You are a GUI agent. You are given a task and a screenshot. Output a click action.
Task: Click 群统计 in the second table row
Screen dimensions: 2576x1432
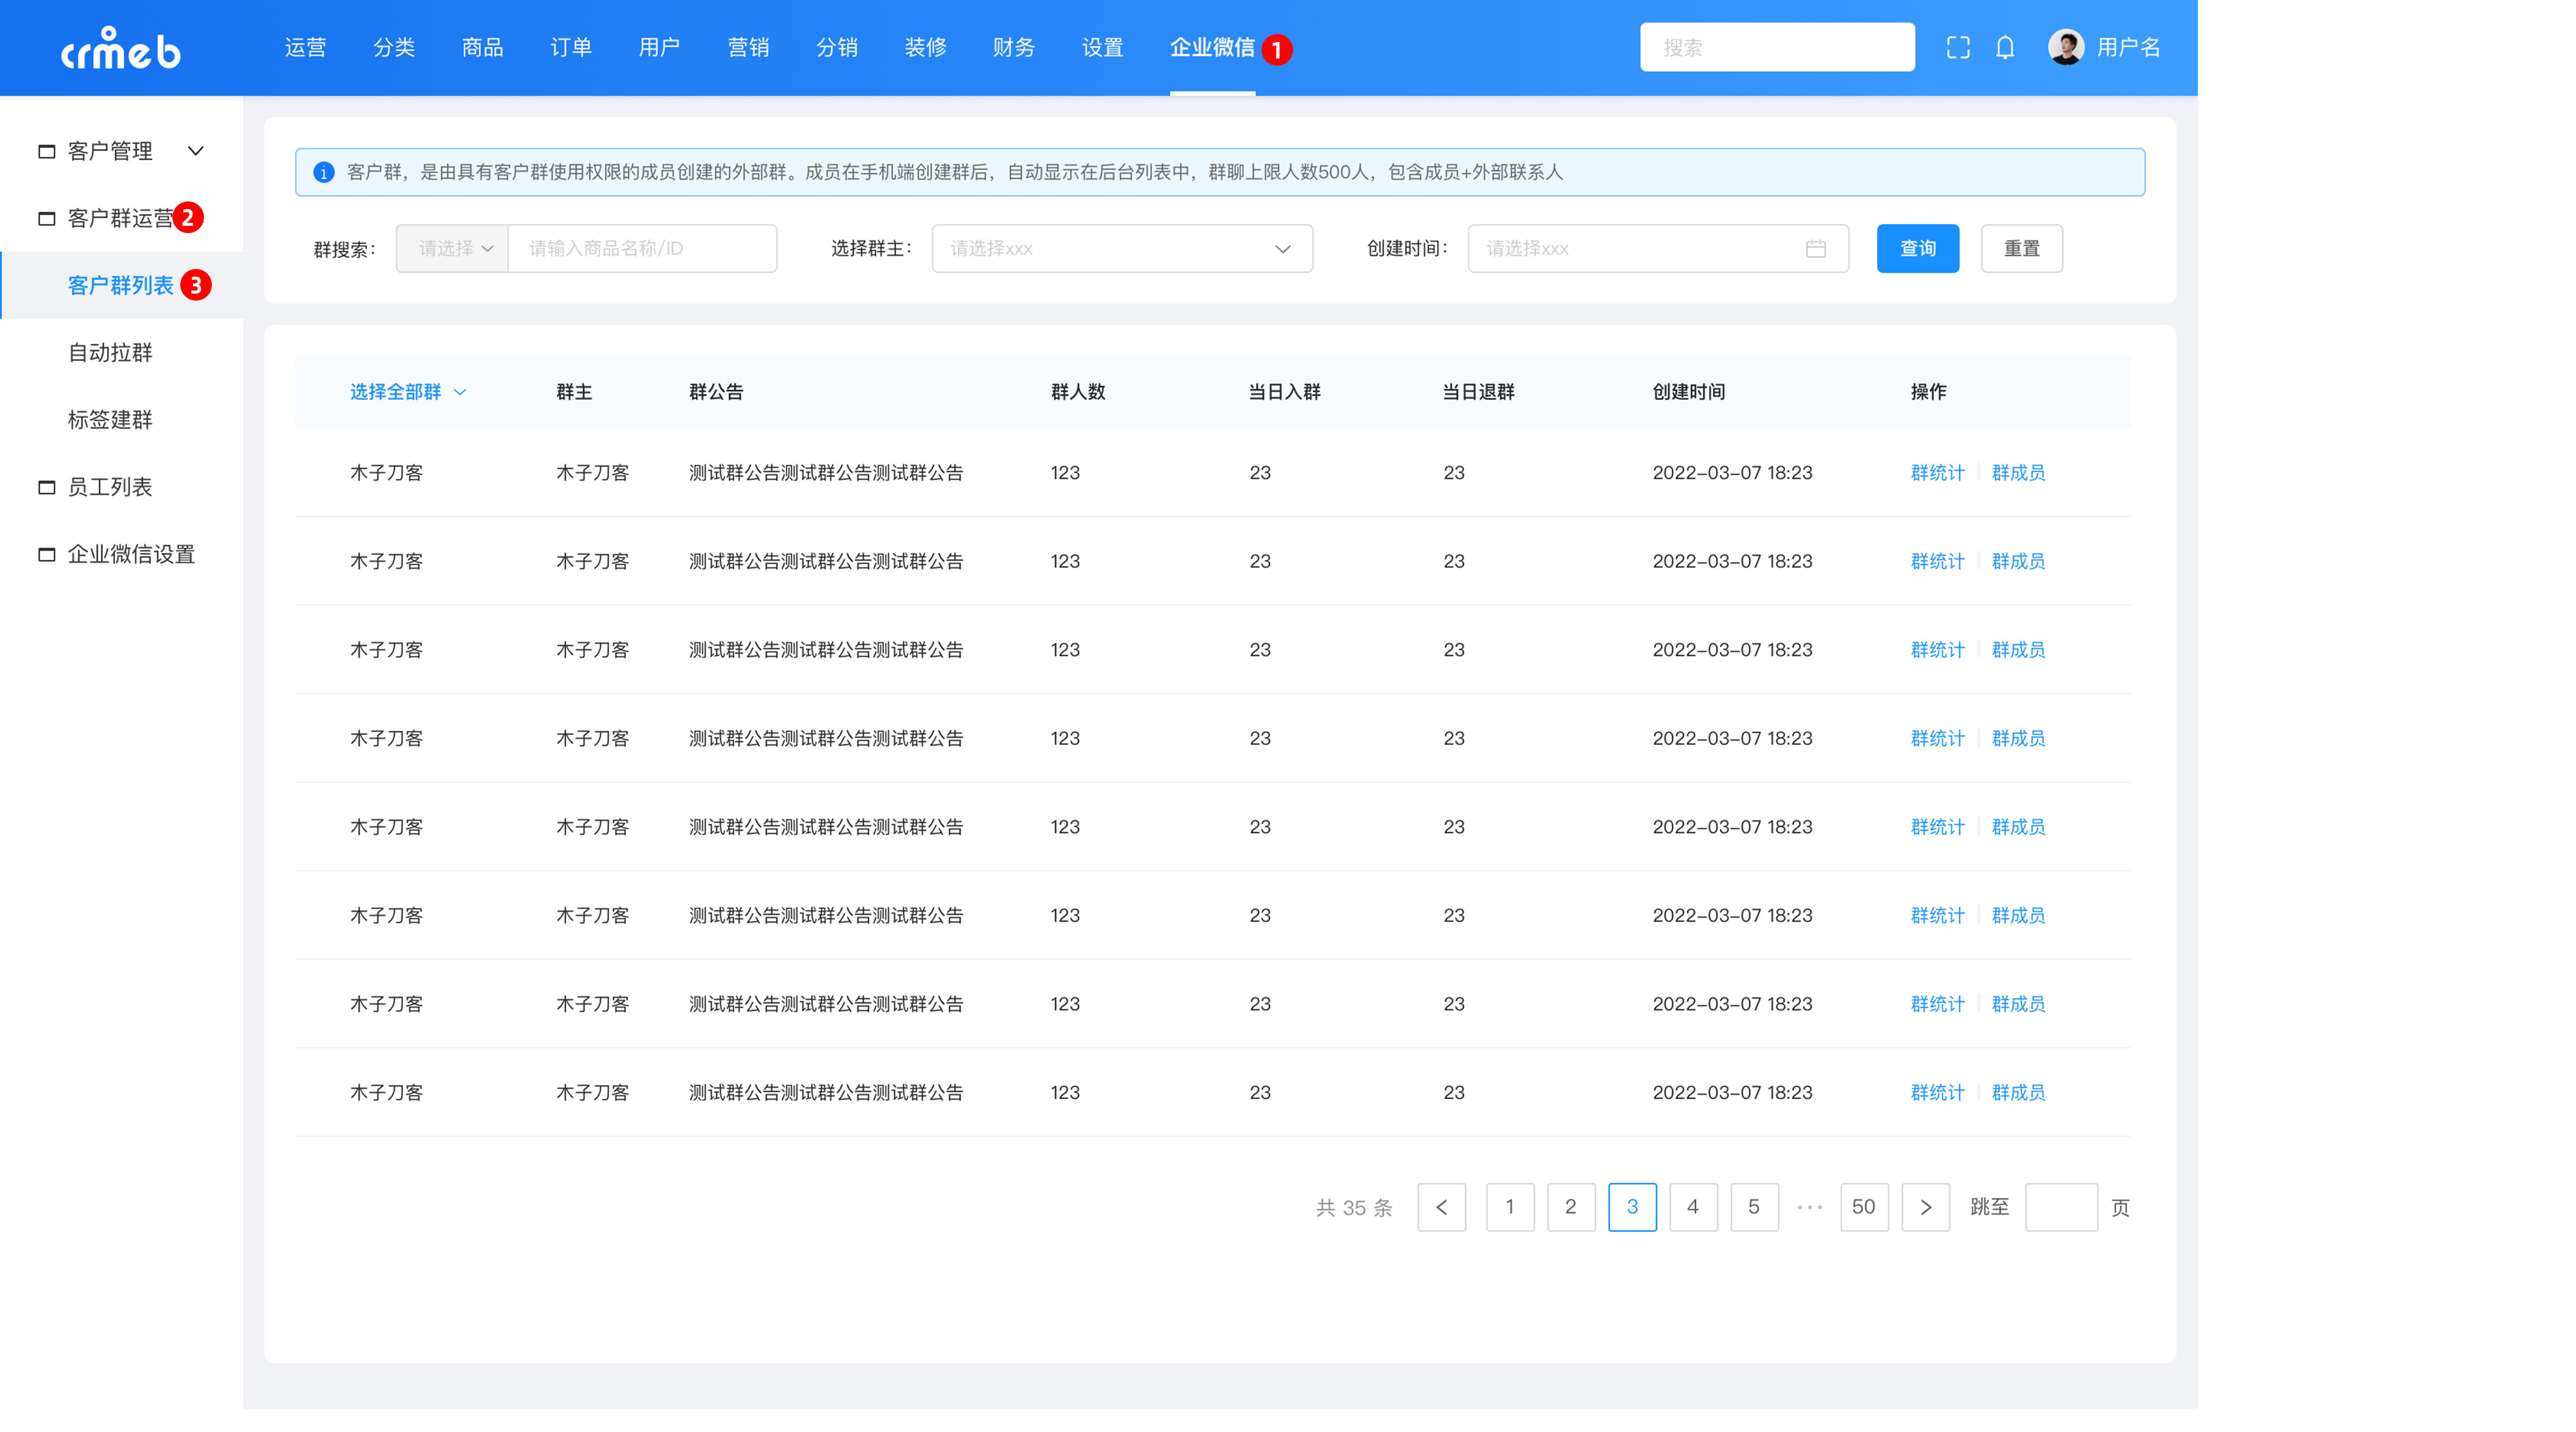click(x=1937, y=562)
